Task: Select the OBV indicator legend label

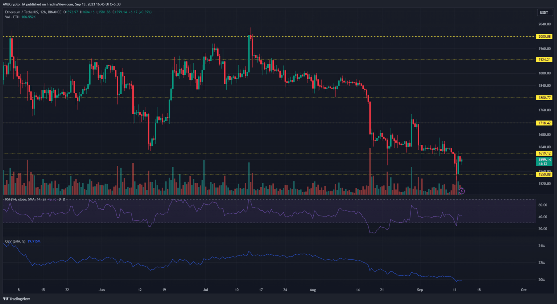Action: (x=15, y=241)
